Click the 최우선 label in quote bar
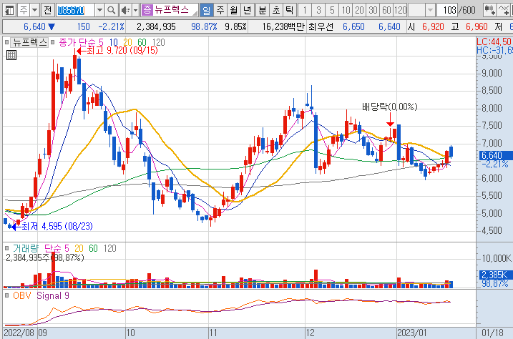 coord(321,26)
